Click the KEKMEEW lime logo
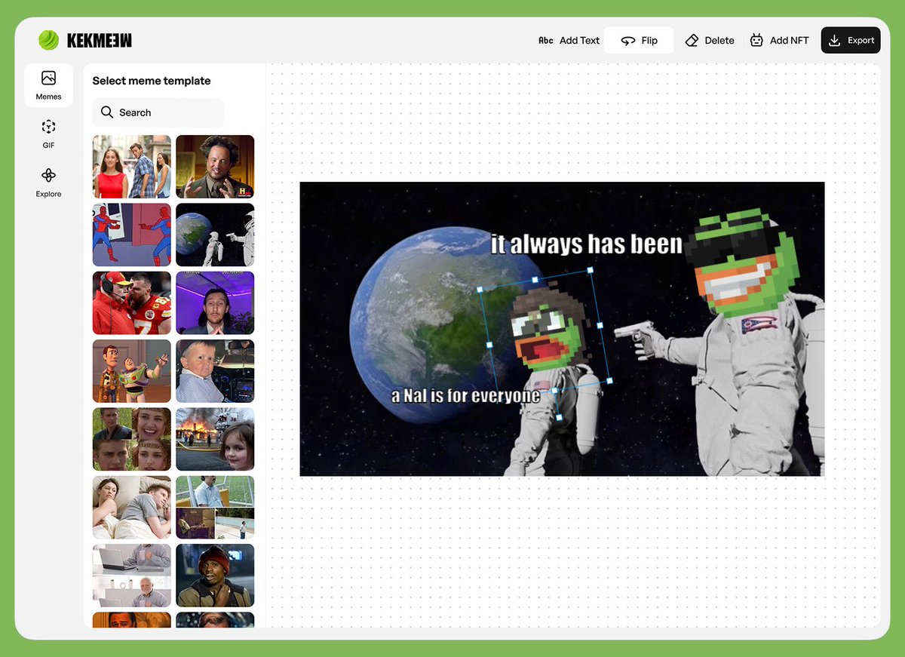This screenshot has height=657, width=905. 48,39
